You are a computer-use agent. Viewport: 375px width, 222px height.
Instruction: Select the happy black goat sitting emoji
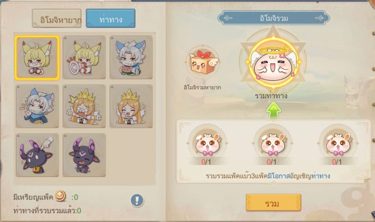[x=84, y=155]
